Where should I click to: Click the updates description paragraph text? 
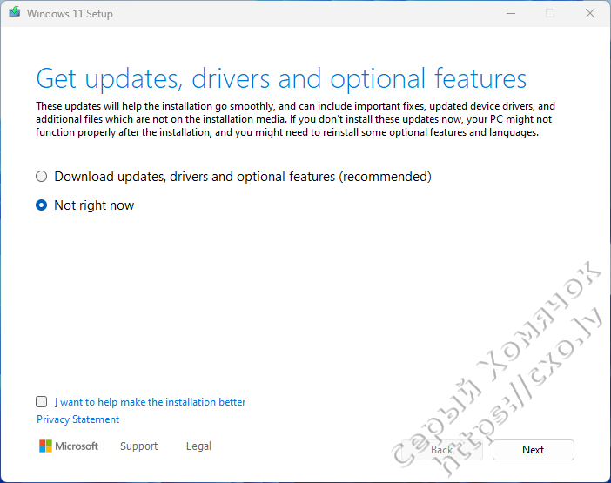click(296, 119)
